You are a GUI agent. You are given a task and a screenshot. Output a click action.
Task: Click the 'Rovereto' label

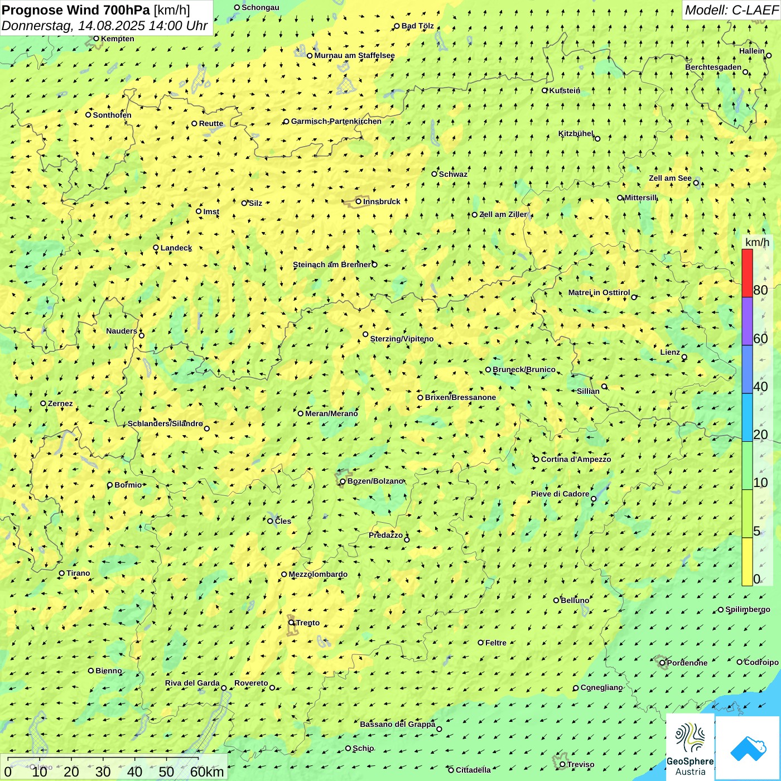pyautogui.click(x=251, y=683)
